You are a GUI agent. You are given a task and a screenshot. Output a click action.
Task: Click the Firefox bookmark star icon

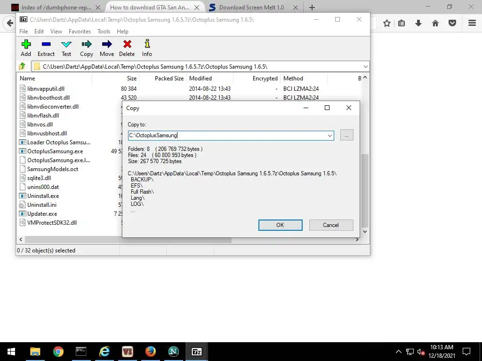coord(387,23)
